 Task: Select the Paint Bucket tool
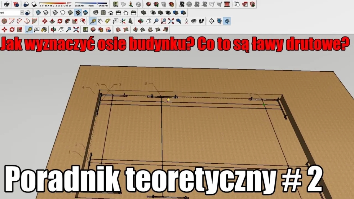tap(44, 29)
